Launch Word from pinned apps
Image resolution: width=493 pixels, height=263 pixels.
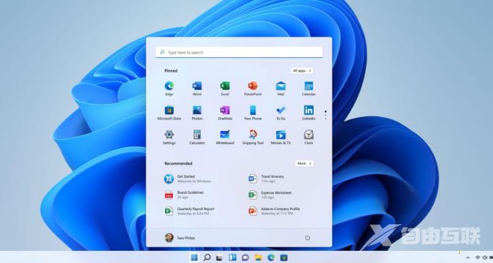pyautogui.click(x=197, y=88)
